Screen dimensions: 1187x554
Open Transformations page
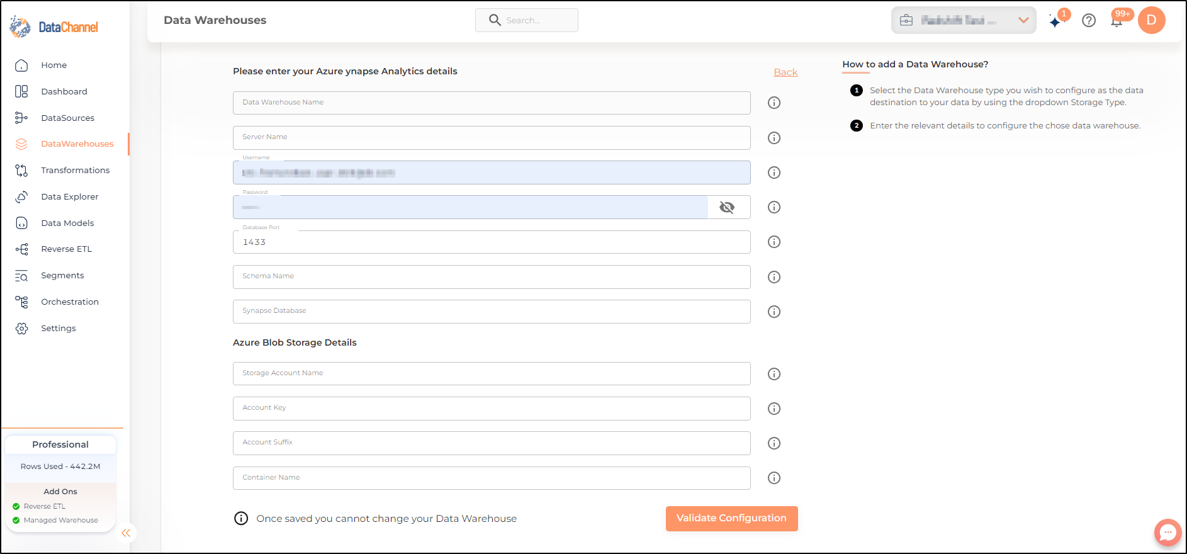click(x=75, y=170)
